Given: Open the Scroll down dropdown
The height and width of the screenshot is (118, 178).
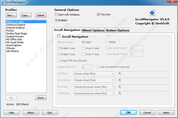Looking at the screenshot, I should 94,80.
